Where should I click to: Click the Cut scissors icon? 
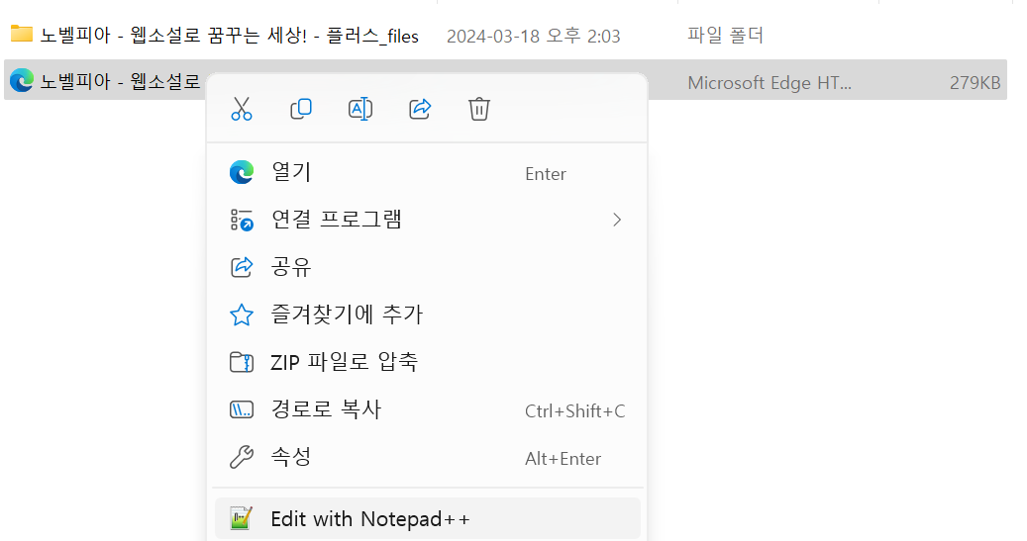241,109
